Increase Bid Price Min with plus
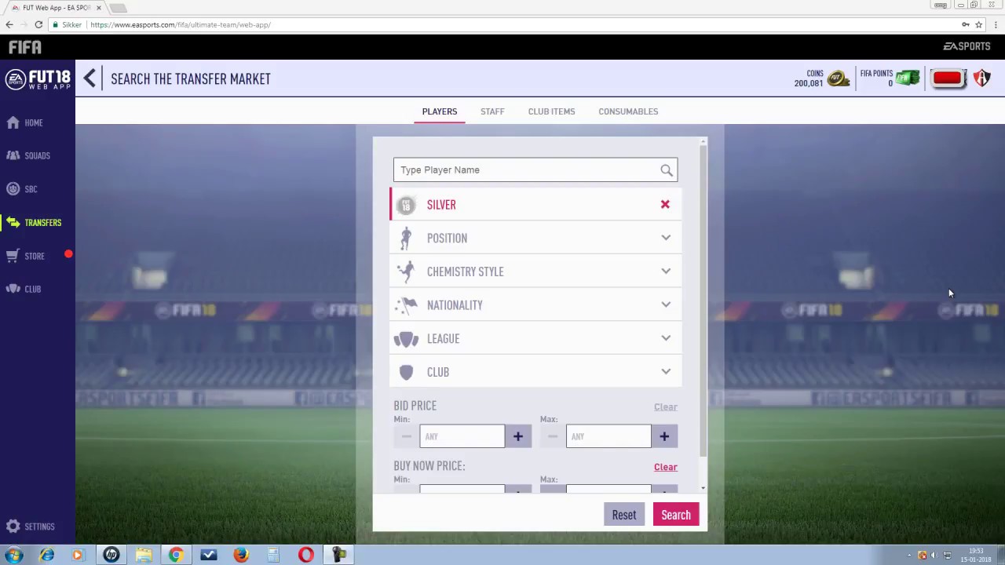 (x=518, y=436)
